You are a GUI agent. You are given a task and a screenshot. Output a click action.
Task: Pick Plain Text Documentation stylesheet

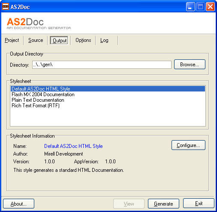(x=108, y=100)
